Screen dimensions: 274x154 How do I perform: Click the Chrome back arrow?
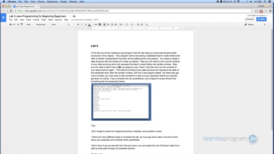point(3,11)
